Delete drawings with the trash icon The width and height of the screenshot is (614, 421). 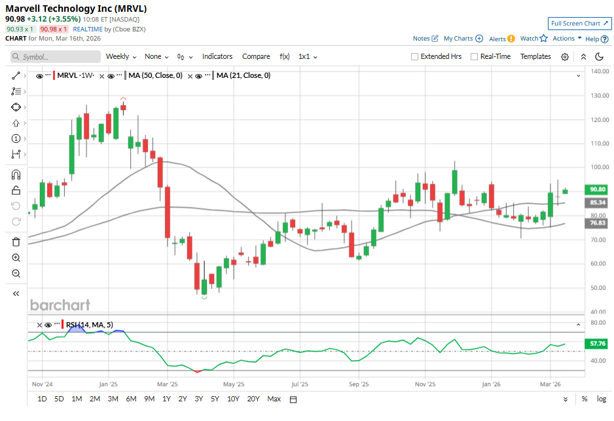pos(16,242)
